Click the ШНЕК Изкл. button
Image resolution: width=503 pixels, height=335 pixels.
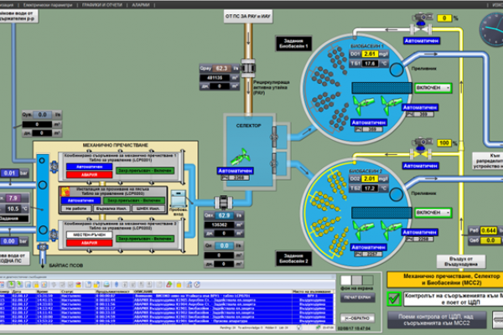point(148,209)
